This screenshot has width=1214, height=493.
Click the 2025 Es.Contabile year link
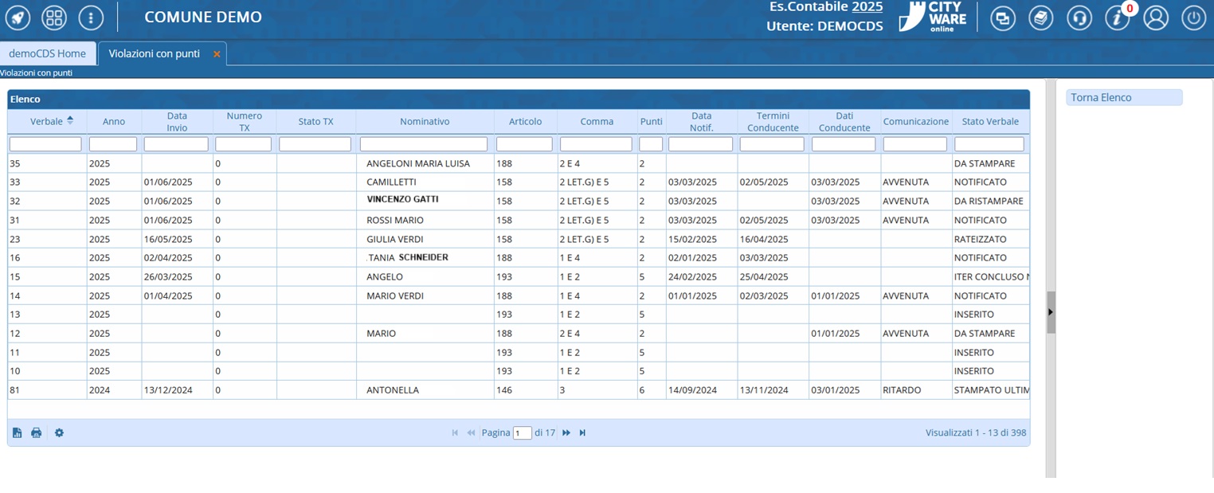[867, 6]
